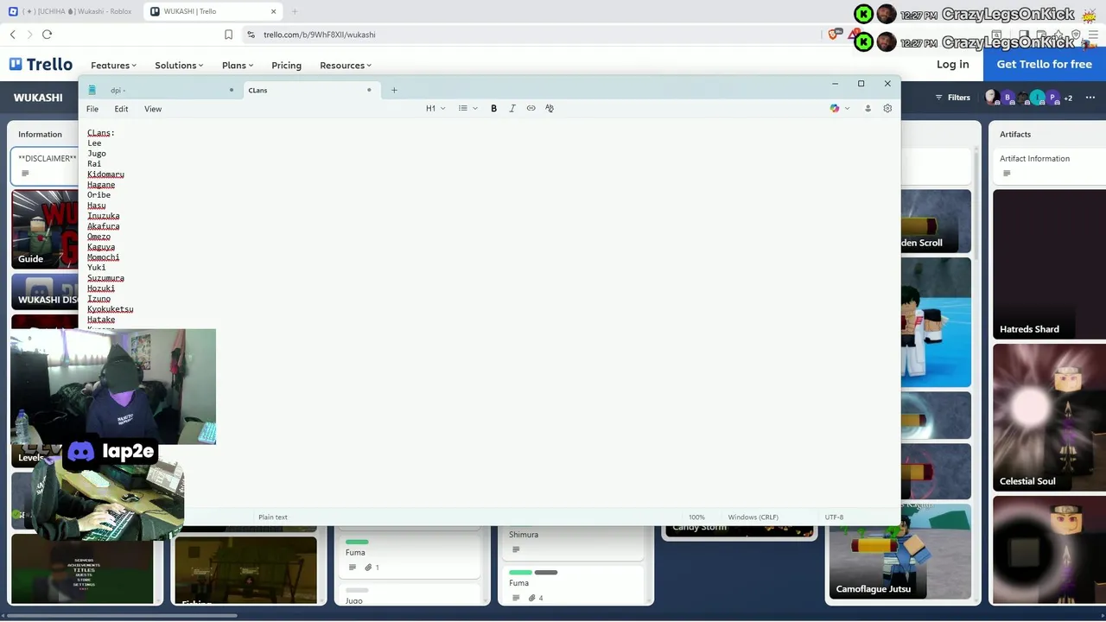
Task: Click 'Suzumura' line in Notepad
Action: coord(105,278)
